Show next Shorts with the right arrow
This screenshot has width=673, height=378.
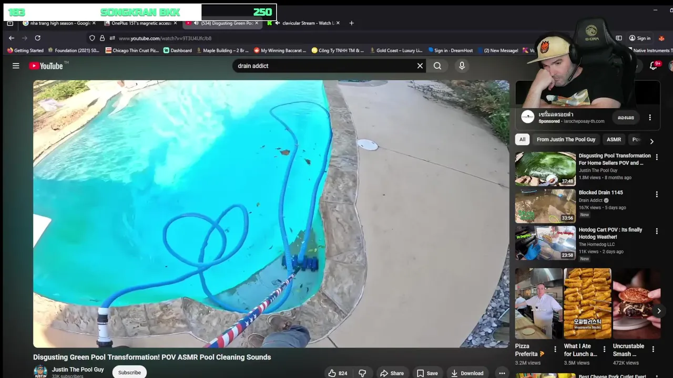pos(658,311)
